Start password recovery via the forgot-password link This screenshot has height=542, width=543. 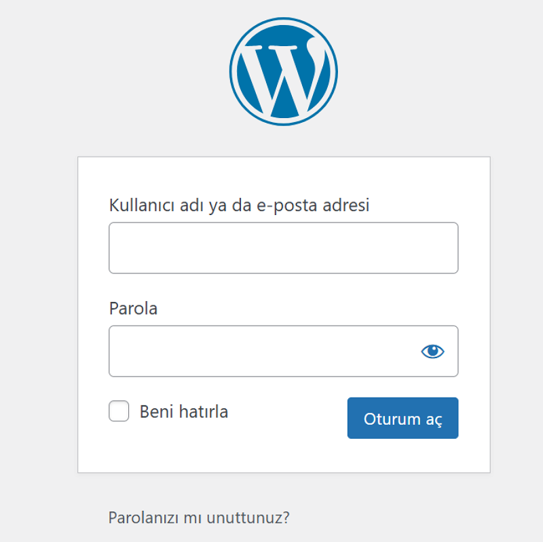[x=199, y=517]
